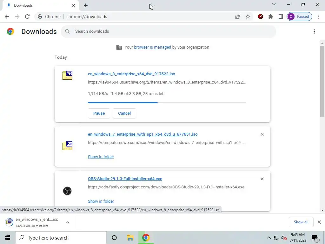Viewport: 325px width, 244px height.
Task: Open the Extensions puzzle icon
Action: (271, 17)
